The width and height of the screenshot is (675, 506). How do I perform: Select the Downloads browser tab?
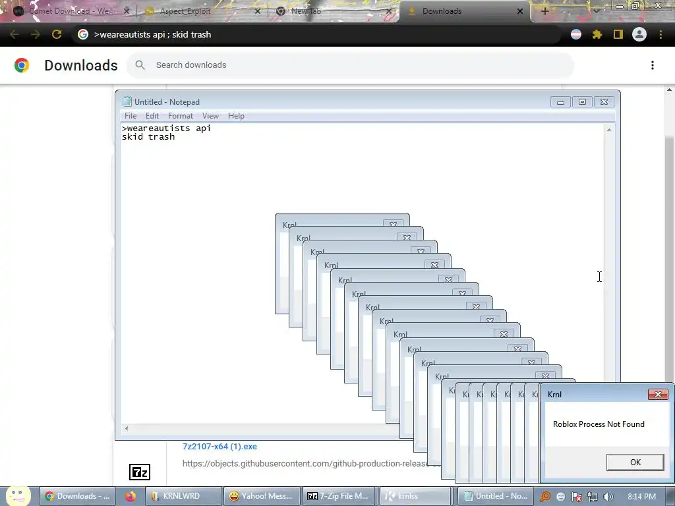pyautogui.click(x=465, y=11)
